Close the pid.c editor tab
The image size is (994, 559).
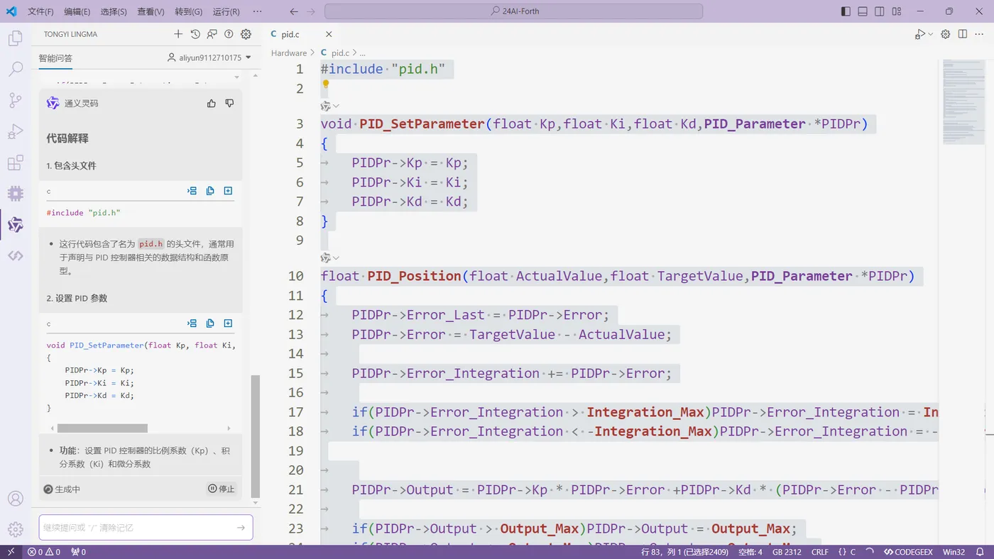pos(329,34)
